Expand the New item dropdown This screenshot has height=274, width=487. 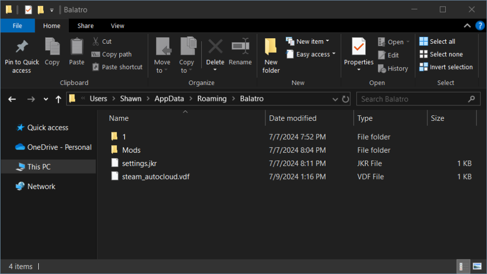327,42
